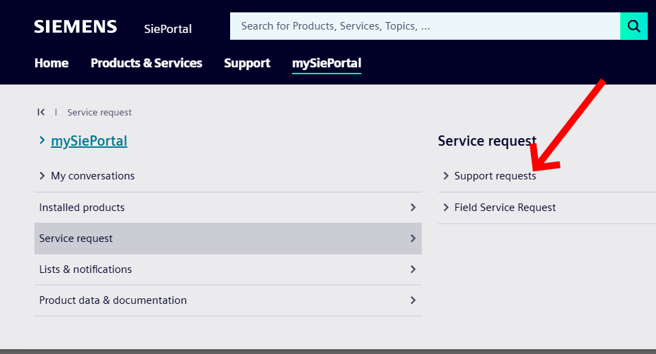Open the Home menu item
656x354 pixels.
(x=52, y=63)
